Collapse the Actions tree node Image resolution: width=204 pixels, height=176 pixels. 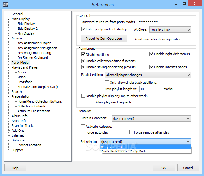pos(9,38)
